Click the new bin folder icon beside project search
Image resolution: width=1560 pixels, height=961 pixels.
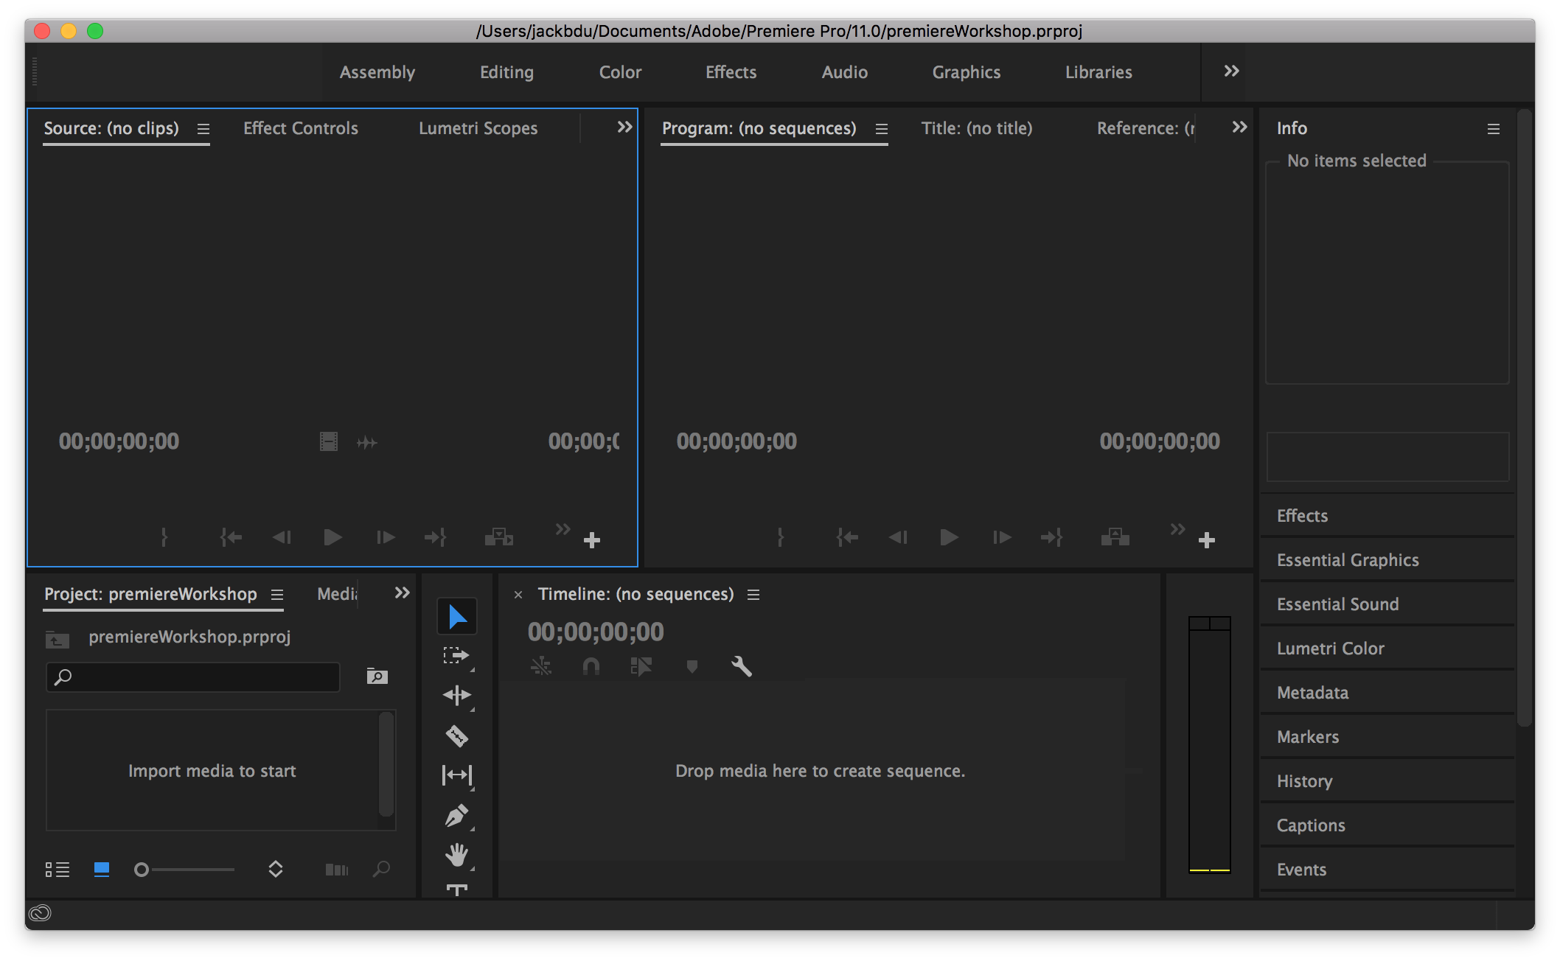(x=377, y=676)
